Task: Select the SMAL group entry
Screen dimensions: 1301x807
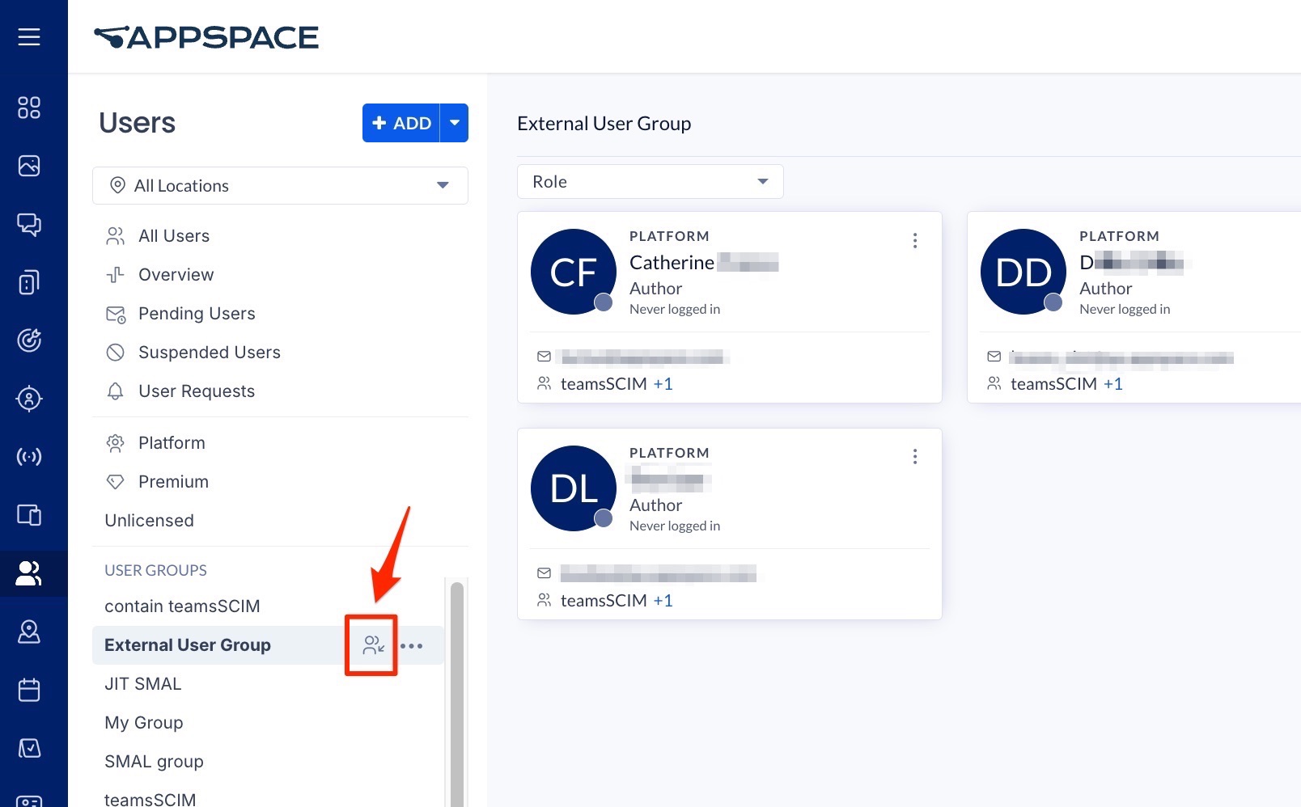Action: [154, 762]
